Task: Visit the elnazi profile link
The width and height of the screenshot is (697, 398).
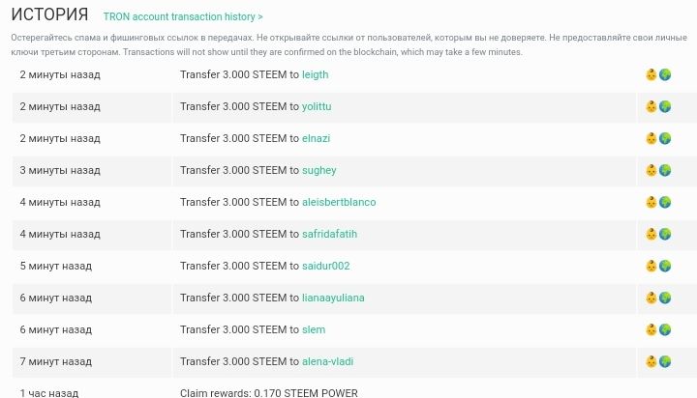Action: [x=316, y=138]
